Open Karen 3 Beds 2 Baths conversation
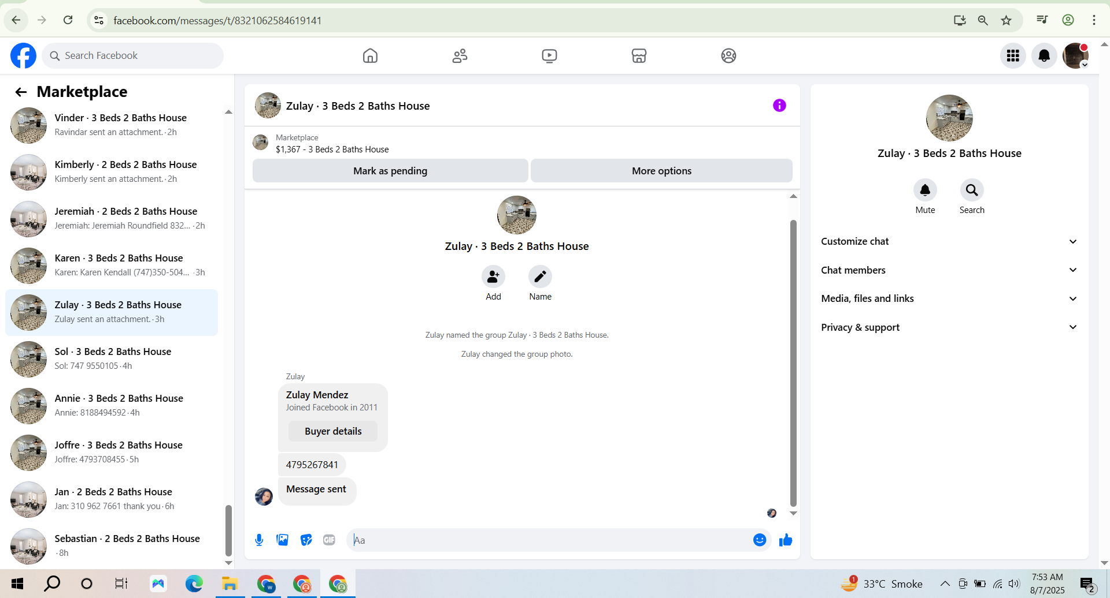Screen dimensions: 1110x598 coord(112,265)
